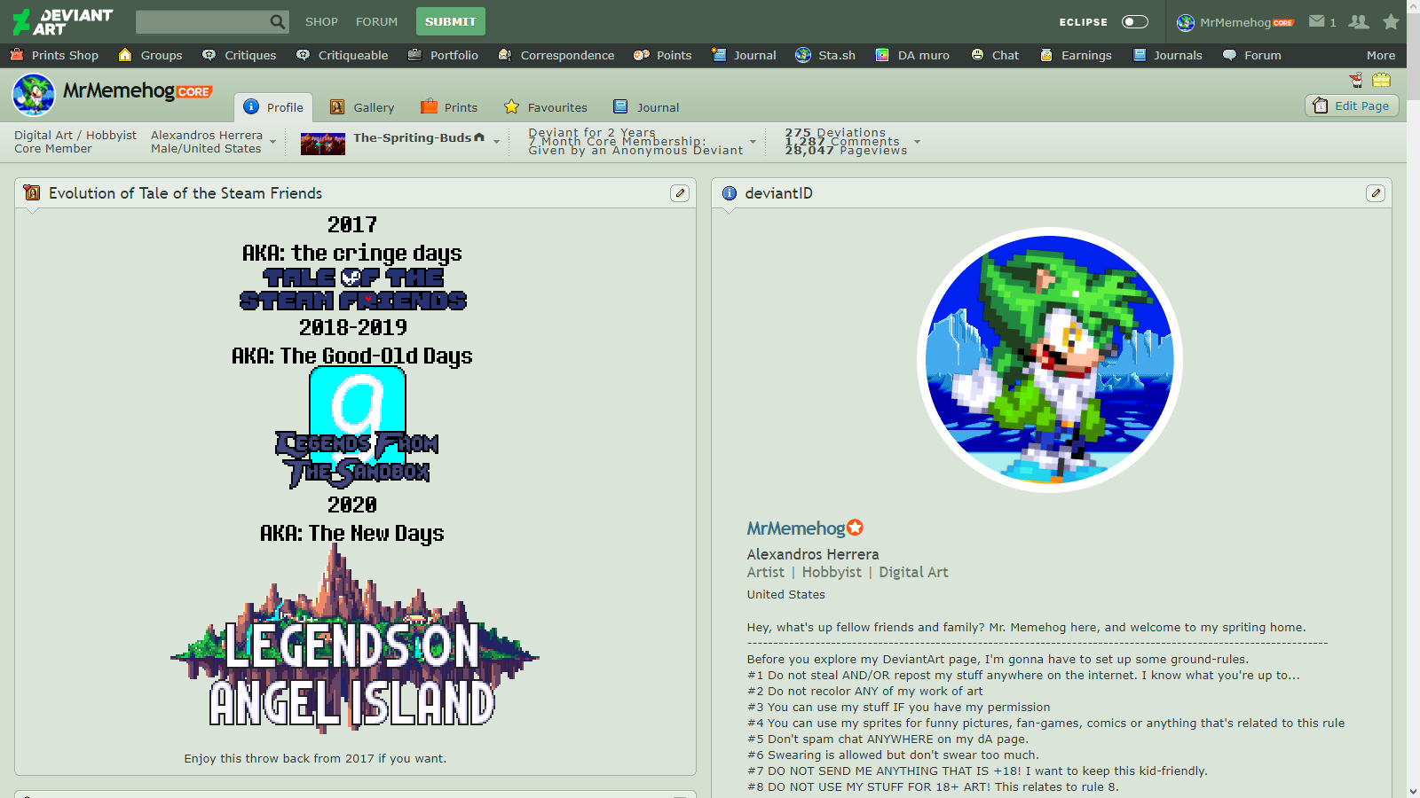The width and height of the screenshot is (1420, 798).
Task: Click the Tale of the Steam Friends logo
Action: click(x=353, y=289)
